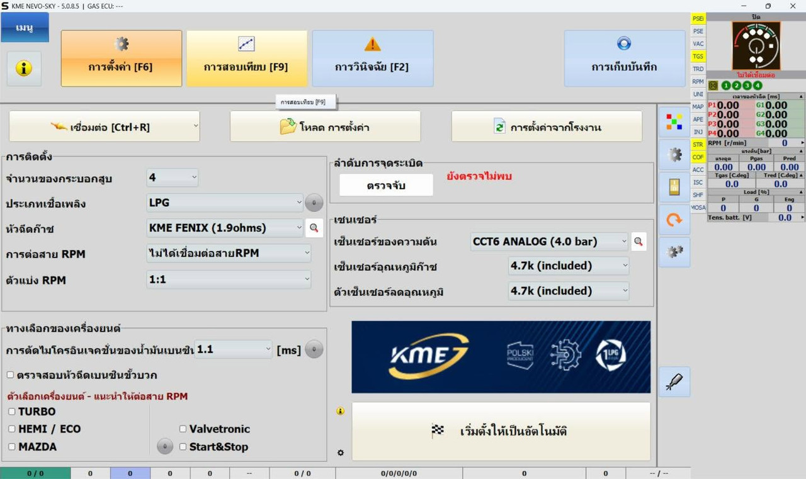This screenshot has width=806, height=479.
Task: Open the RPM divider dropdown showing 1:1
Action: tap(229, 279)
